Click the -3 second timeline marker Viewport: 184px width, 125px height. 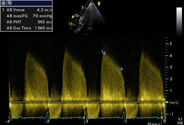click(x=47, y=122)
